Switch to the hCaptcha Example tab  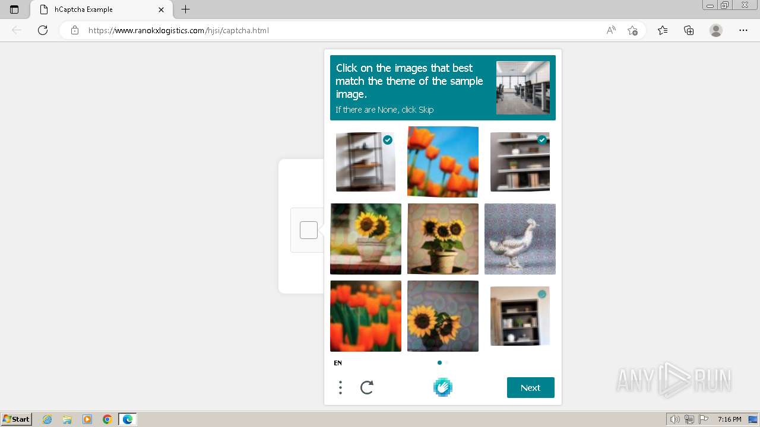[x=101, y=9]
